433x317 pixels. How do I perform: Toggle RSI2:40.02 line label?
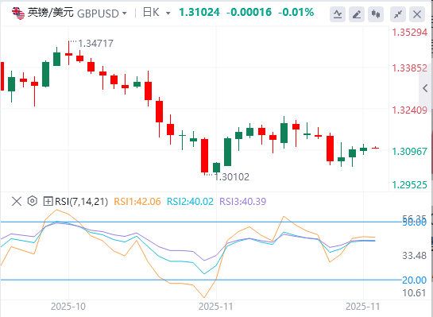[x=190, y=202]
